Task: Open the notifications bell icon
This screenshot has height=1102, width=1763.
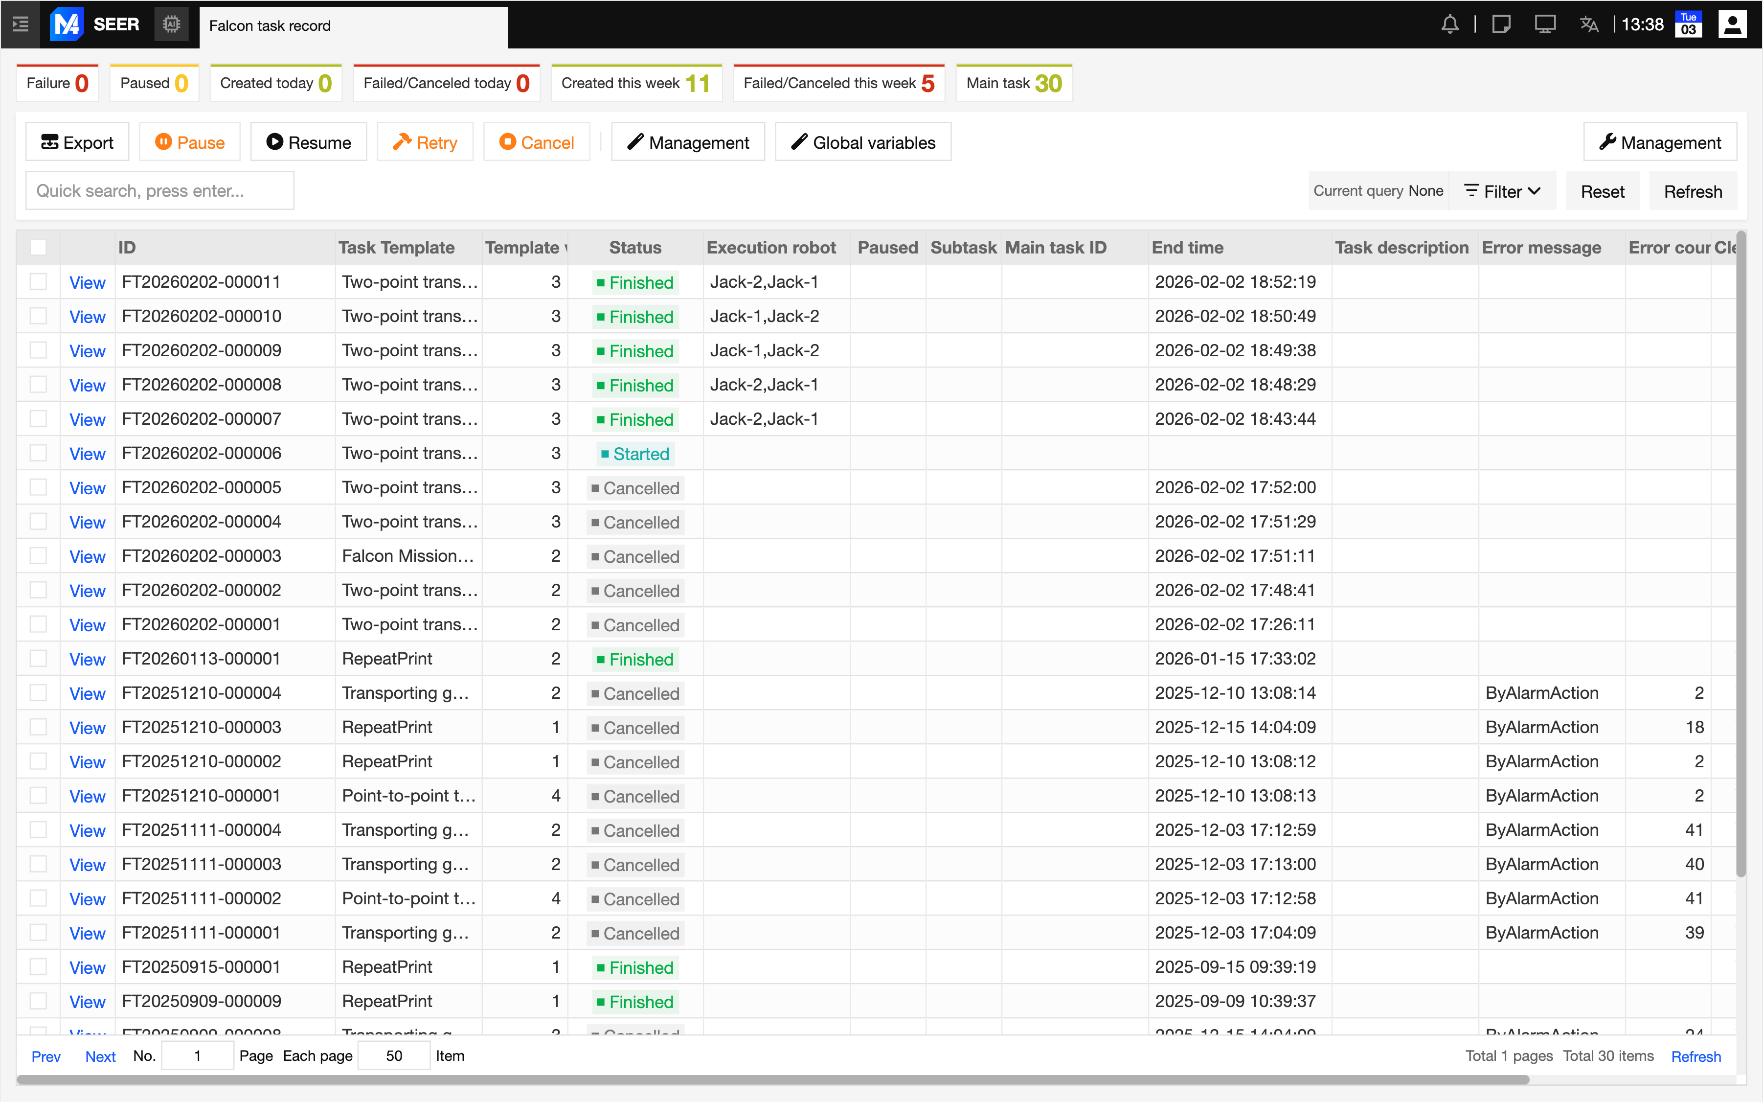Action: (1450, 25)
